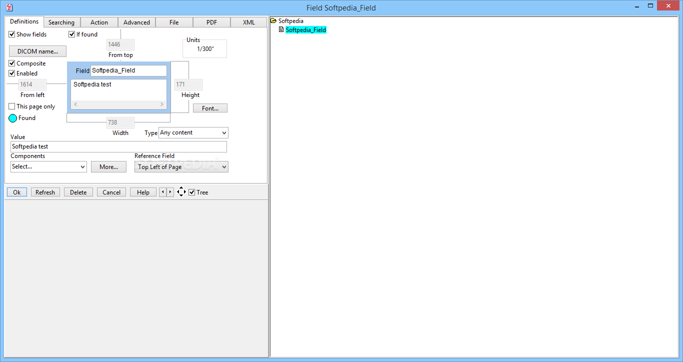Open the Searching tab
The width and height of the screenshot is (683, 362).
point(61,22)
